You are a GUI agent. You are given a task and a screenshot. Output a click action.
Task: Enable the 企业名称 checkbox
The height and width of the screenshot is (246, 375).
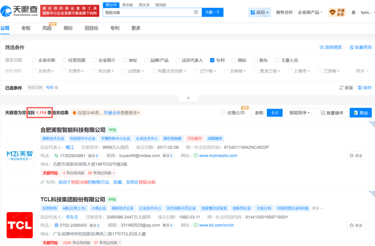(x=34, y=60)
